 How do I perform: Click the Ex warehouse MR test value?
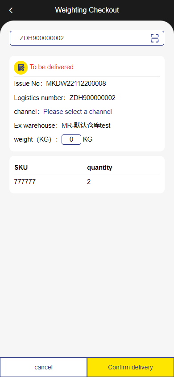(x=86, y=126)
